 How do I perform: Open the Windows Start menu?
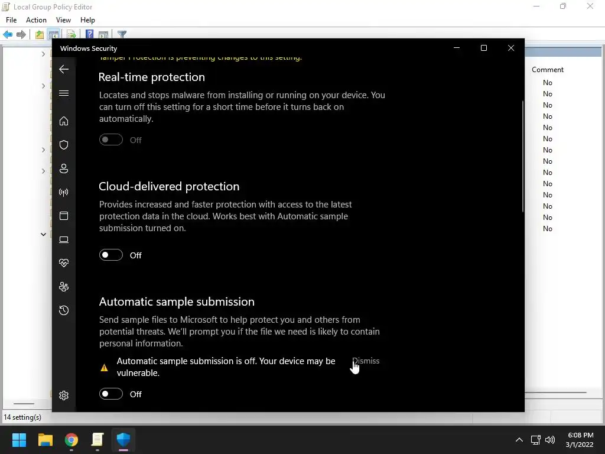point(19,440)
